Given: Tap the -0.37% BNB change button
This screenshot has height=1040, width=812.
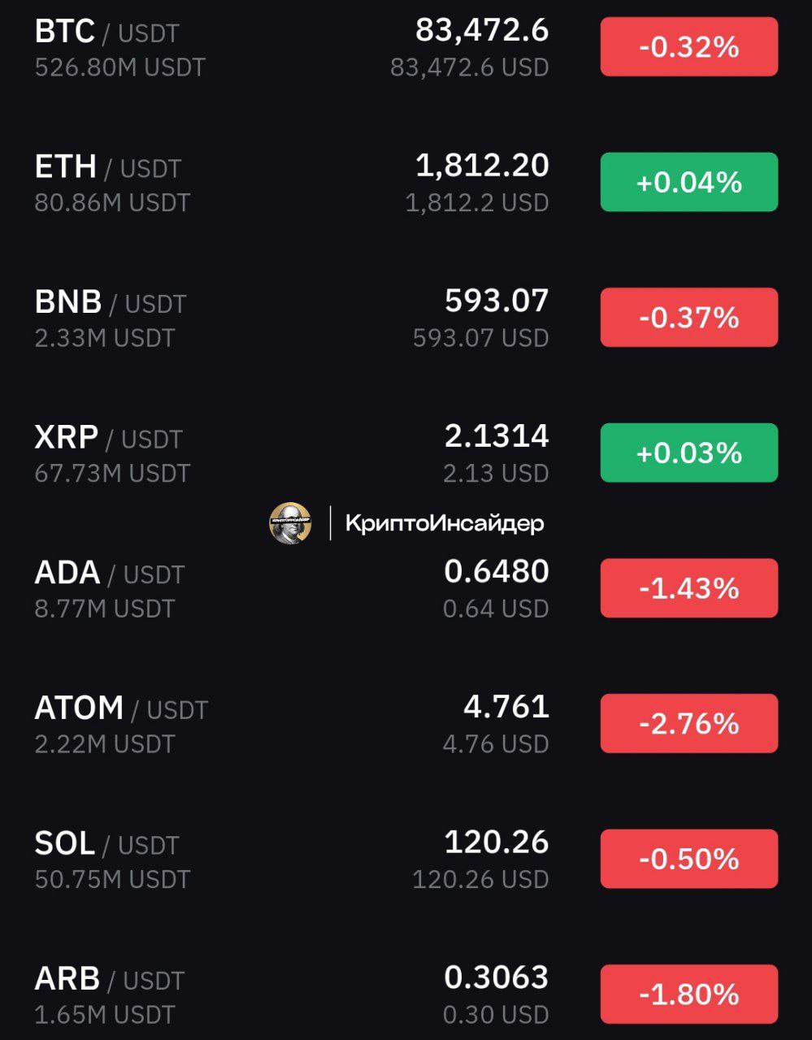Looking at the screenshot, I should click(x=689, y=318).
